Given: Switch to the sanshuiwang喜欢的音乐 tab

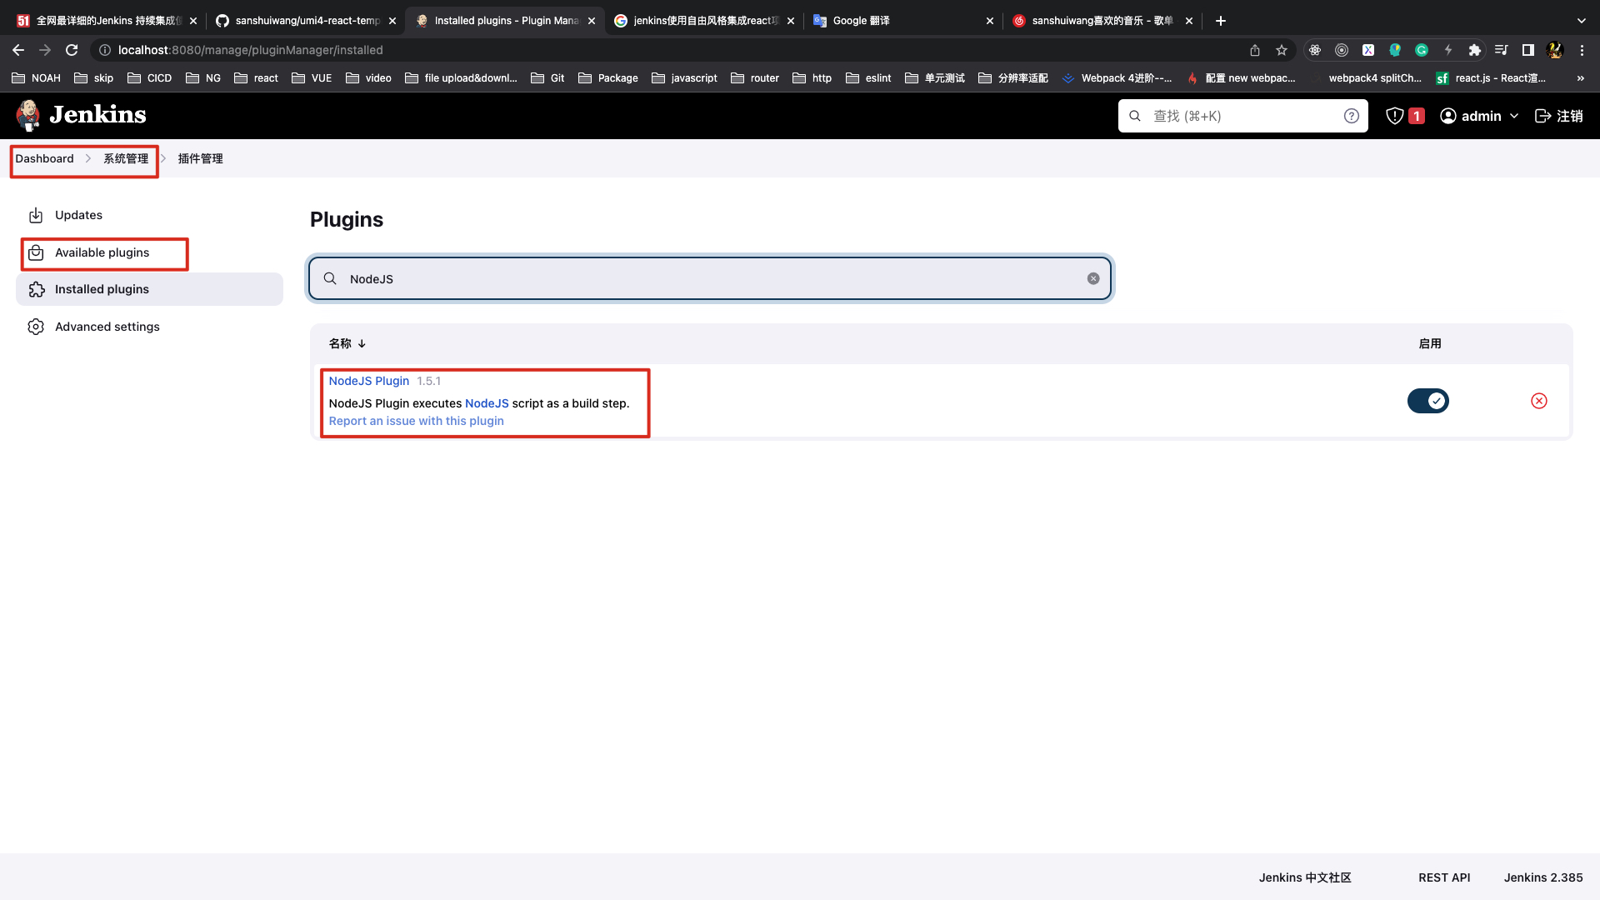Looking at the screenshot, I should pyautogui.click(x=1102, y=21).
